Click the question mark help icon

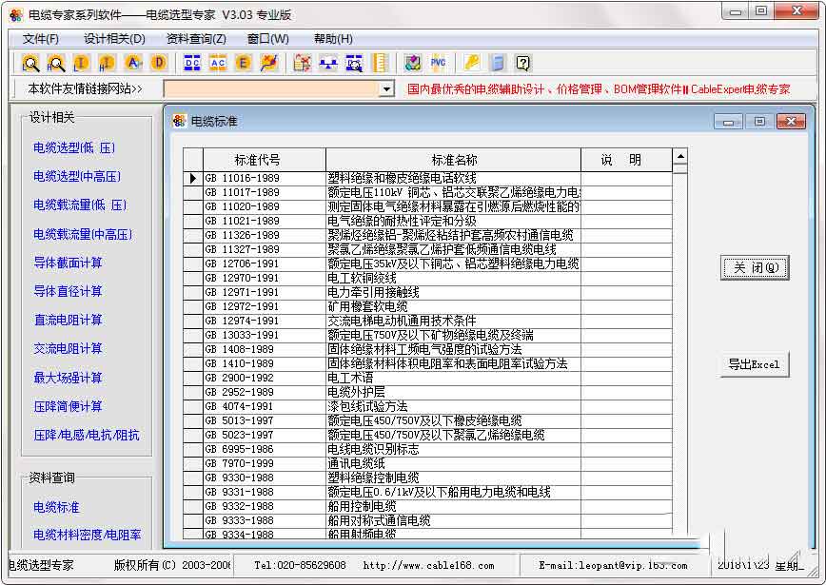(x=523, y=63)
